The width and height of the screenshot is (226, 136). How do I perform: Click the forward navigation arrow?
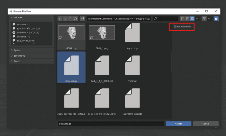tap(65, 19)
